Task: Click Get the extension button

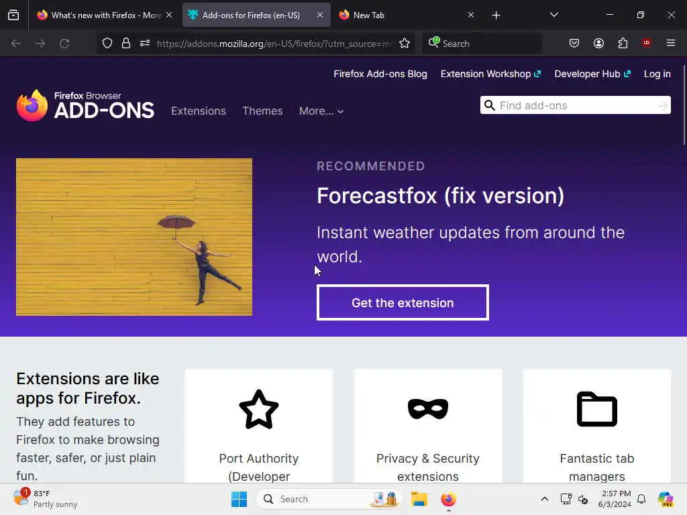Action: [x=403, y=302]
